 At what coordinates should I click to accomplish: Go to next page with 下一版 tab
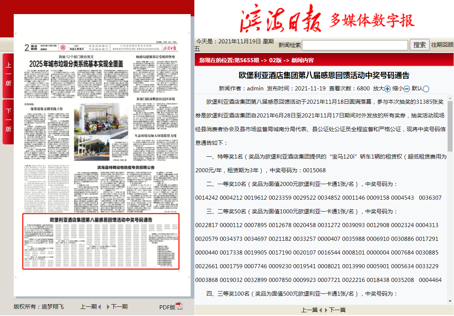click(8, 121)
